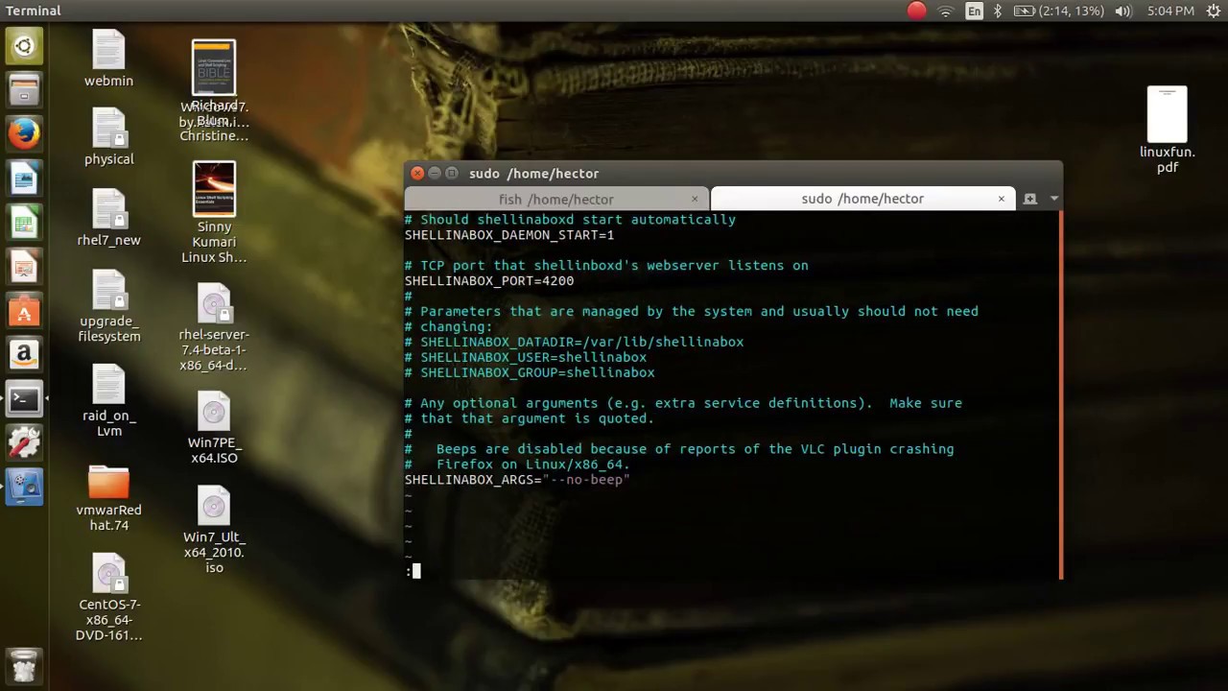Screen dimensions: 1228x691
Task: Select the Win7_Ult_x64_2010.iso file
Action: click(x=214, y=531)
